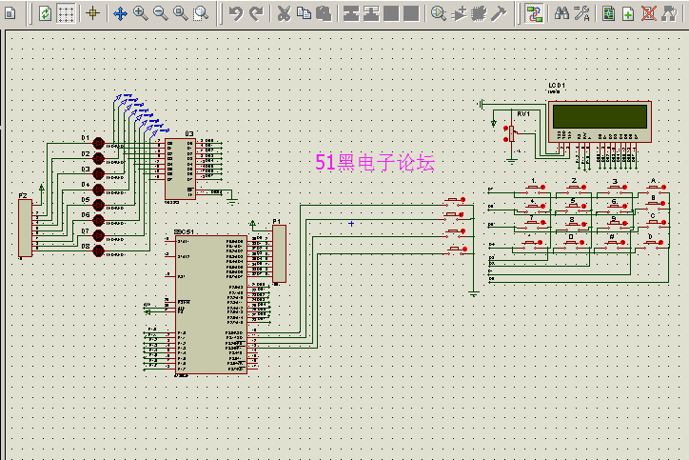This screenshot has height=460, width=689.
Task: Remove the current sheet
Action: pos(649,13)
